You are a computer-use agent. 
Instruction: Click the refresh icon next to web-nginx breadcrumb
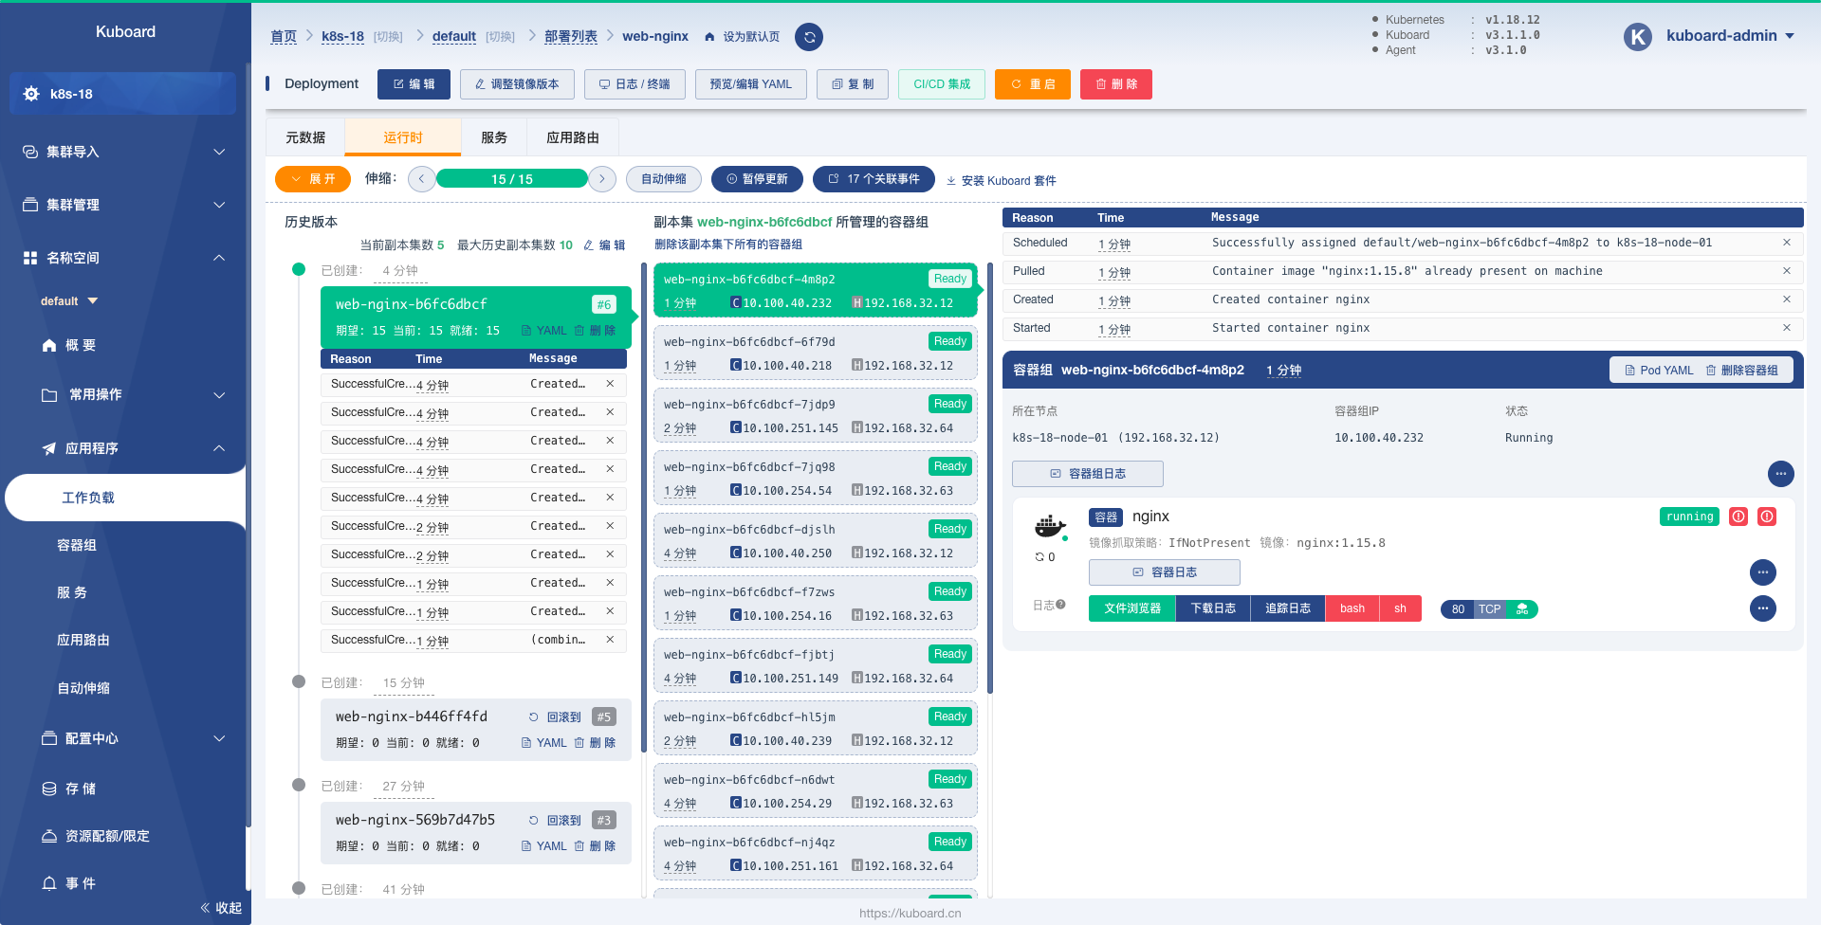tap(809, 37)
